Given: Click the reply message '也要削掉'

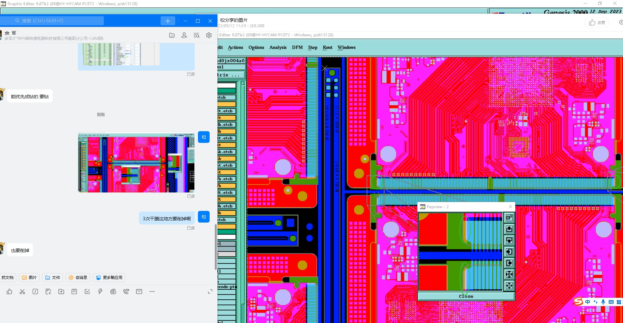Looking at the screenshot, I should [20, 250].
